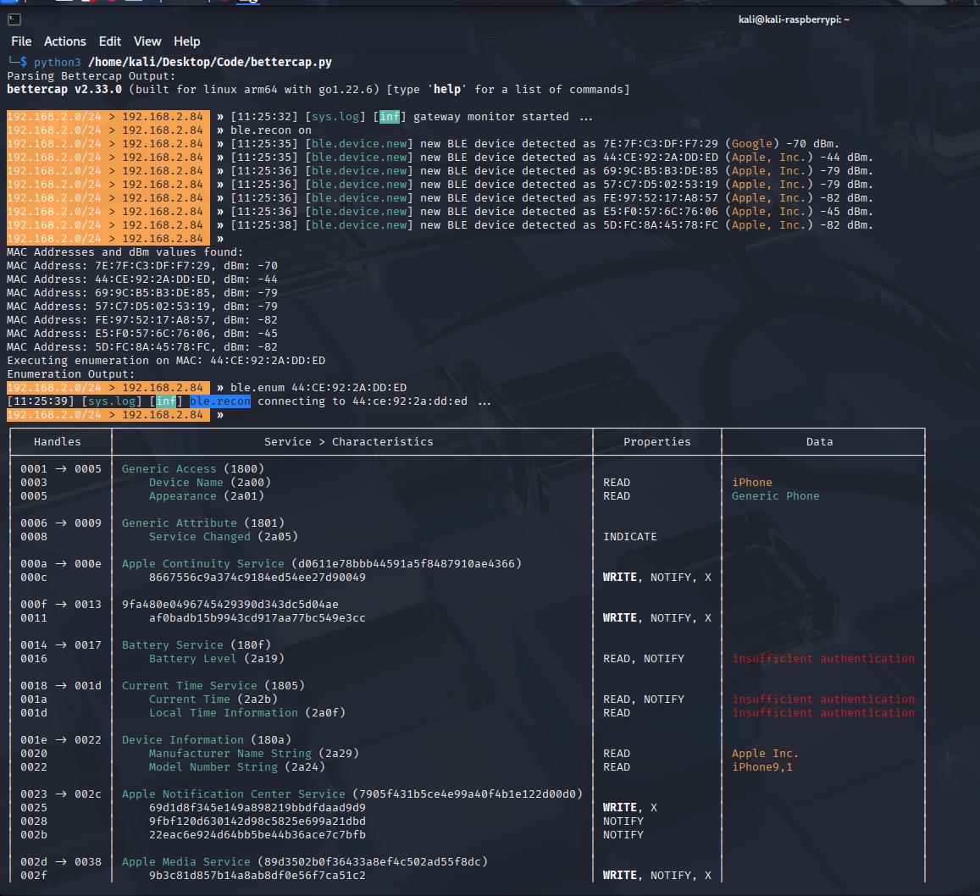Click UUID af0badb15b9943cd917aa77bc549e3cc

point(257,618)
